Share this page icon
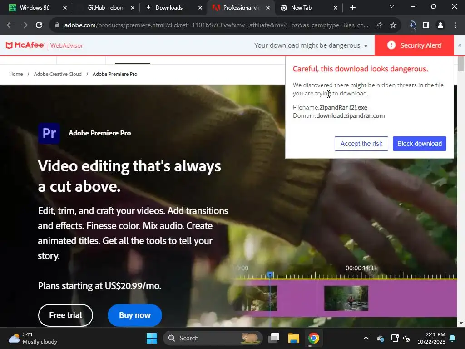 (x=379, y=25)
